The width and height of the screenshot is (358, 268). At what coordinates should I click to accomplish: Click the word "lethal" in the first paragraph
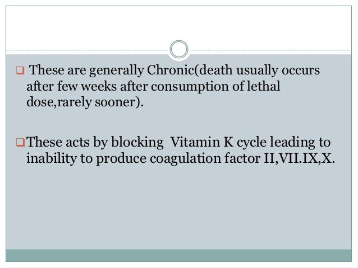pos(264,86)
